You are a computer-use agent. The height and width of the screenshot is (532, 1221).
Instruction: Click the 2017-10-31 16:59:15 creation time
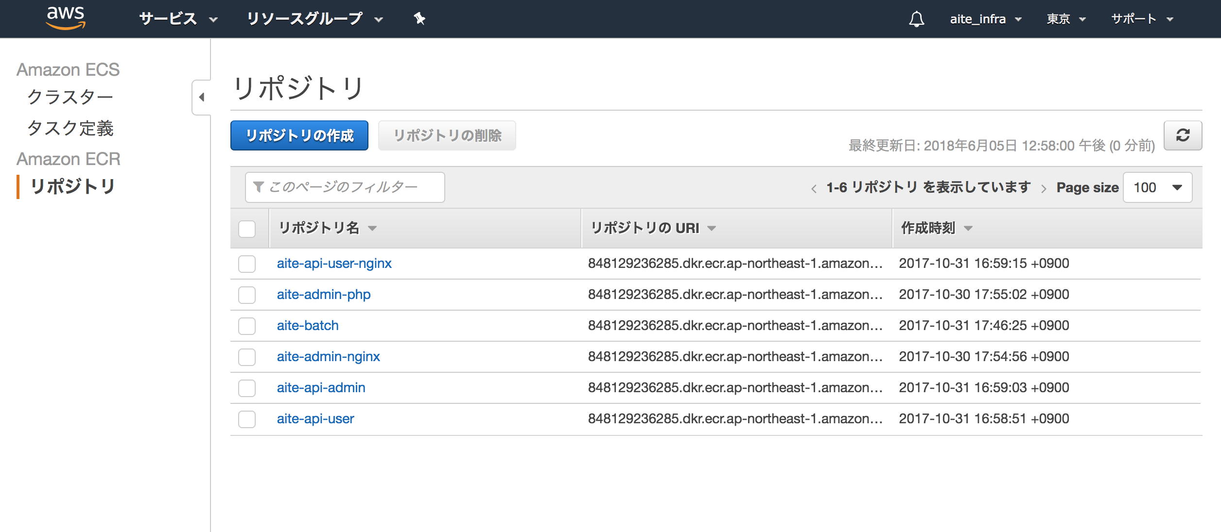(984, 264)
